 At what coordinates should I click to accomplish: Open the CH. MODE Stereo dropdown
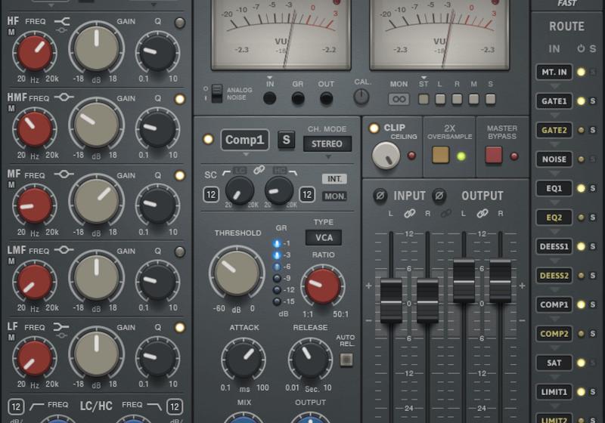pos(327,144)
